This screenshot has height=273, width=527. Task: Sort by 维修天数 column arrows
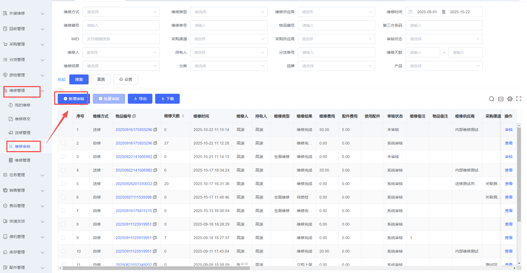coord(183,116)
